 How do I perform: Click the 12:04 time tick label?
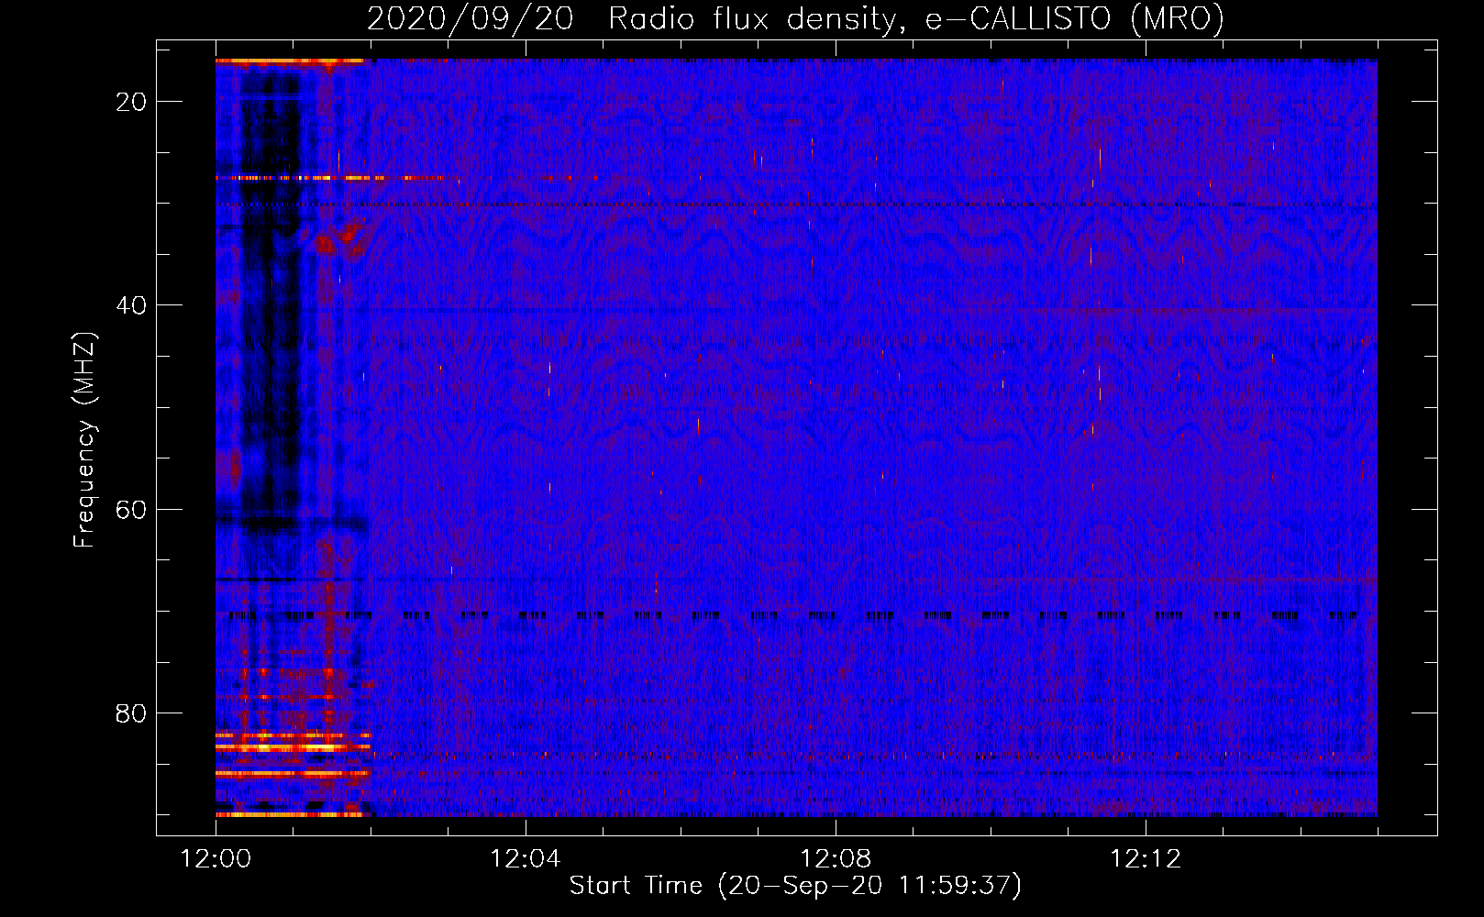526,859
